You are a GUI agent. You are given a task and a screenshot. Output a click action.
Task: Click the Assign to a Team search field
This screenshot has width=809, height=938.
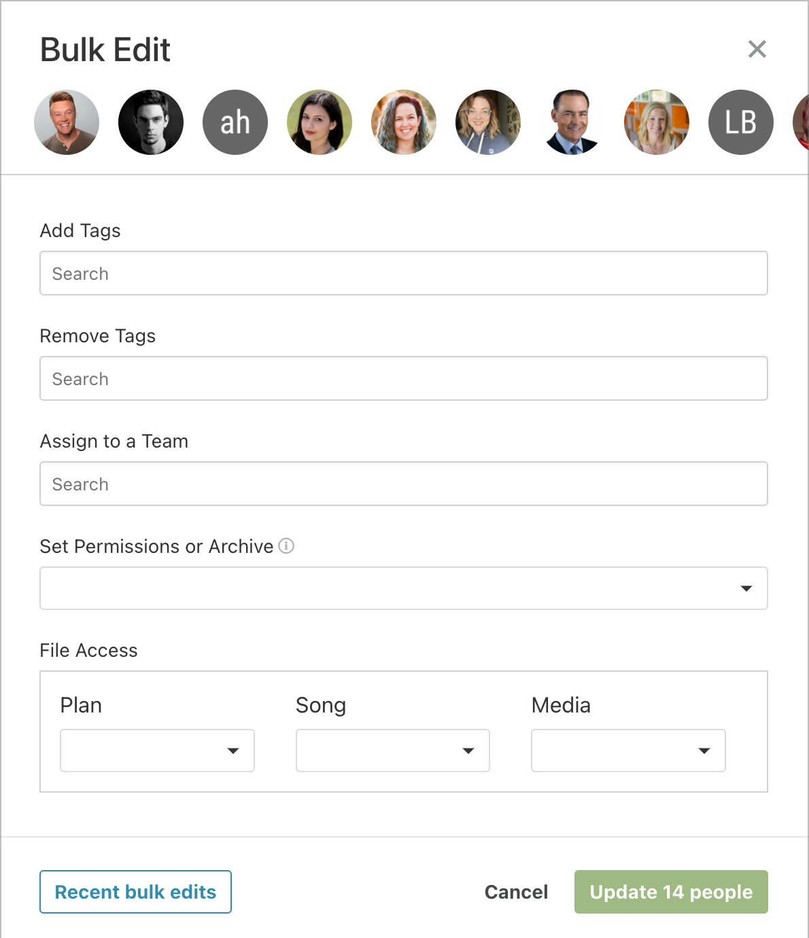point(404,484)
